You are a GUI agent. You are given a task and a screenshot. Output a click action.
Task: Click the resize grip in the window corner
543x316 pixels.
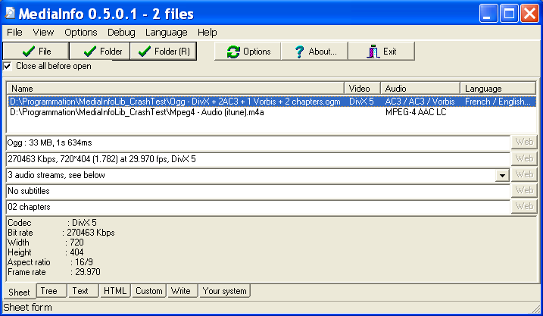(x=536, y=308)
